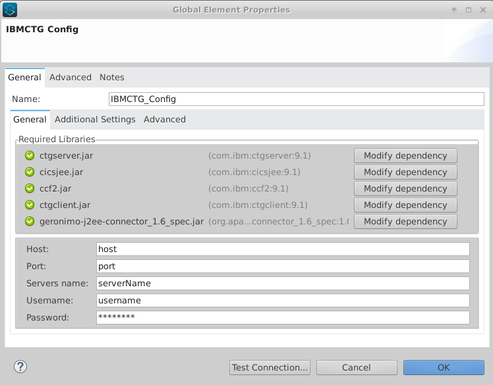Screen dimensions: 493x385
Task: Click the Name field containing IBMCTG_Config
Action: 296,99
